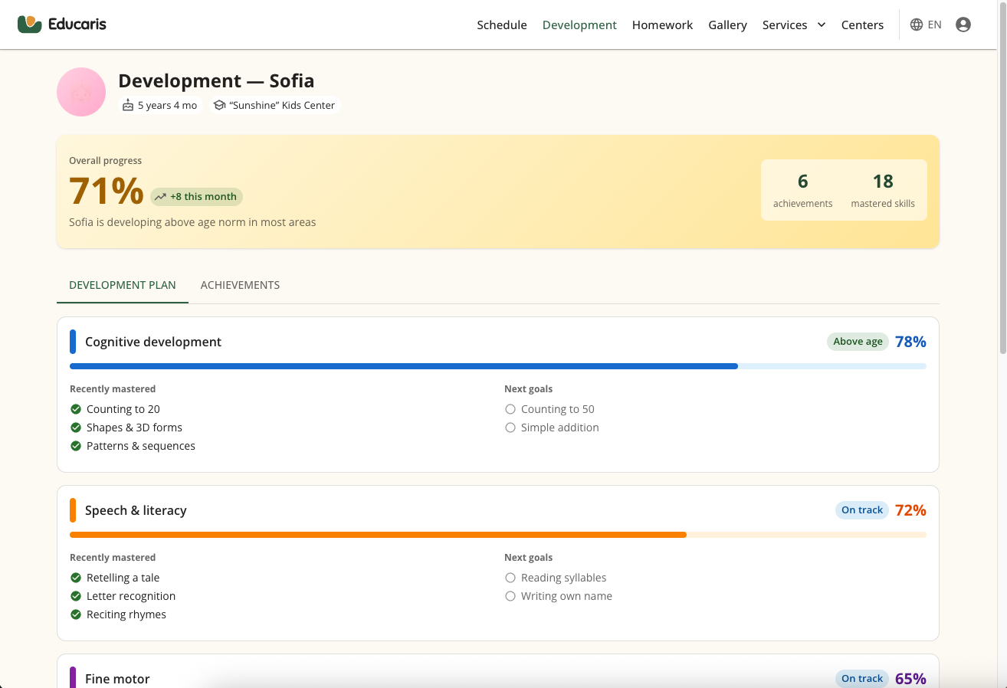The height and width of the screenshot is (688, 1007).
Task: Click the birthday cake age icon
Action: point(128,106)
